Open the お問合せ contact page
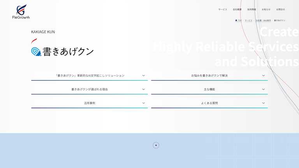Viewport: 299px width, 168px height. 280,9
